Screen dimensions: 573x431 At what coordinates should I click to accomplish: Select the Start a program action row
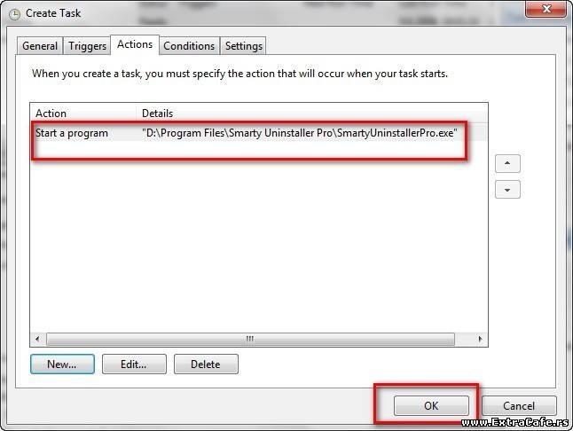pos(259,133)
